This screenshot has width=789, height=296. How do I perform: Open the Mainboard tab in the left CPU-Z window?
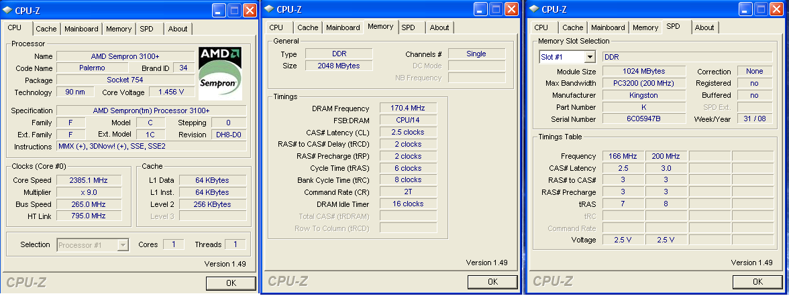82,29
